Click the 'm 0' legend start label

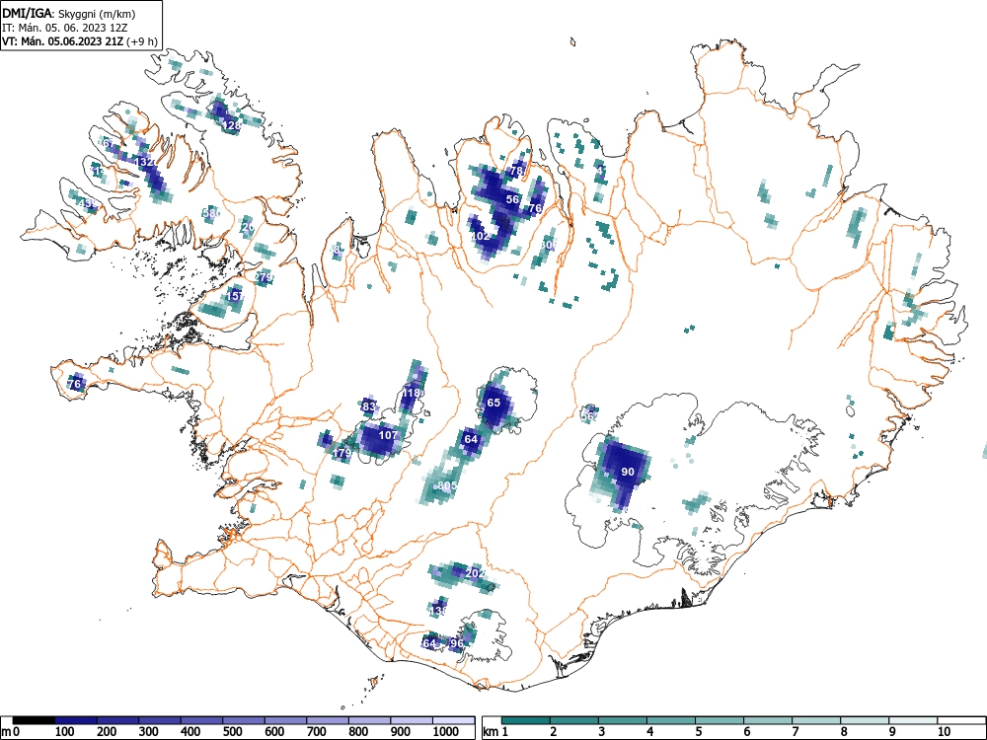click(x=11, y=732)
